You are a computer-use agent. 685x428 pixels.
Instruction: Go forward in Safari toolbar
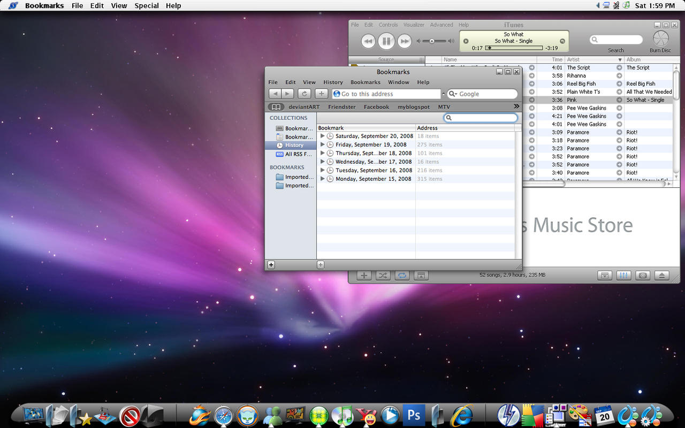coord(287,94)
